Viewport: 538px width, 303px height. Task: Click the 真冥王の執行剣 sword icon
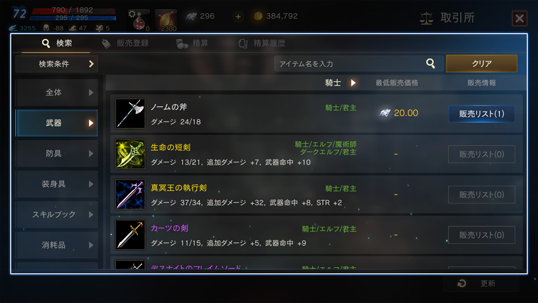(x=130, y=194)
